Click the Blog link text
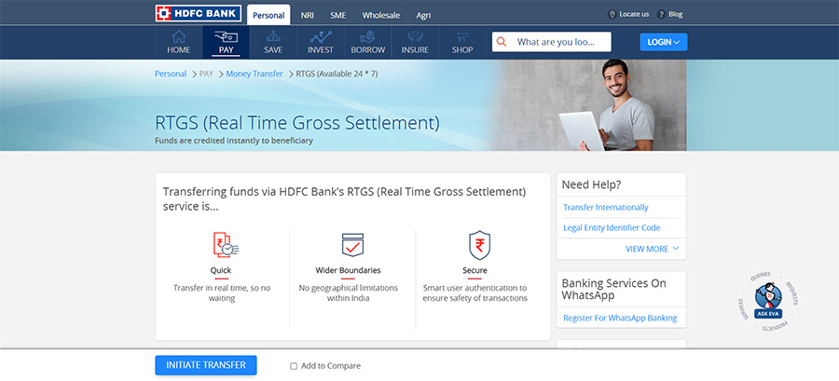 point(676,14)
